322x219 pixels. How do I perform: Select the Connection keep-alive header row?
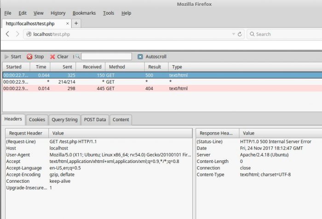coord(99,181)
